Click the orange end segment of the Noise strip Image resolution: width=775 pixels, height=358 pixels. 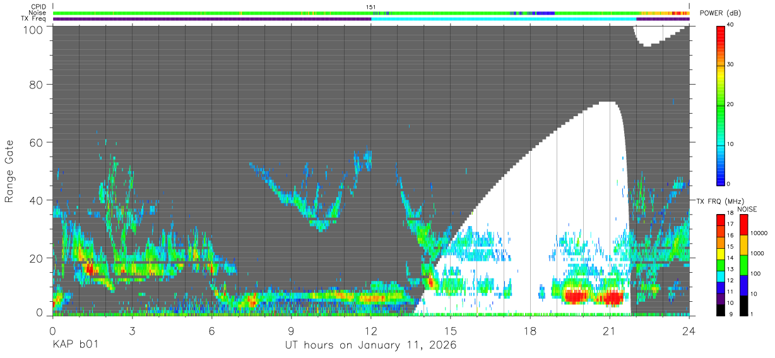(664, 13)
